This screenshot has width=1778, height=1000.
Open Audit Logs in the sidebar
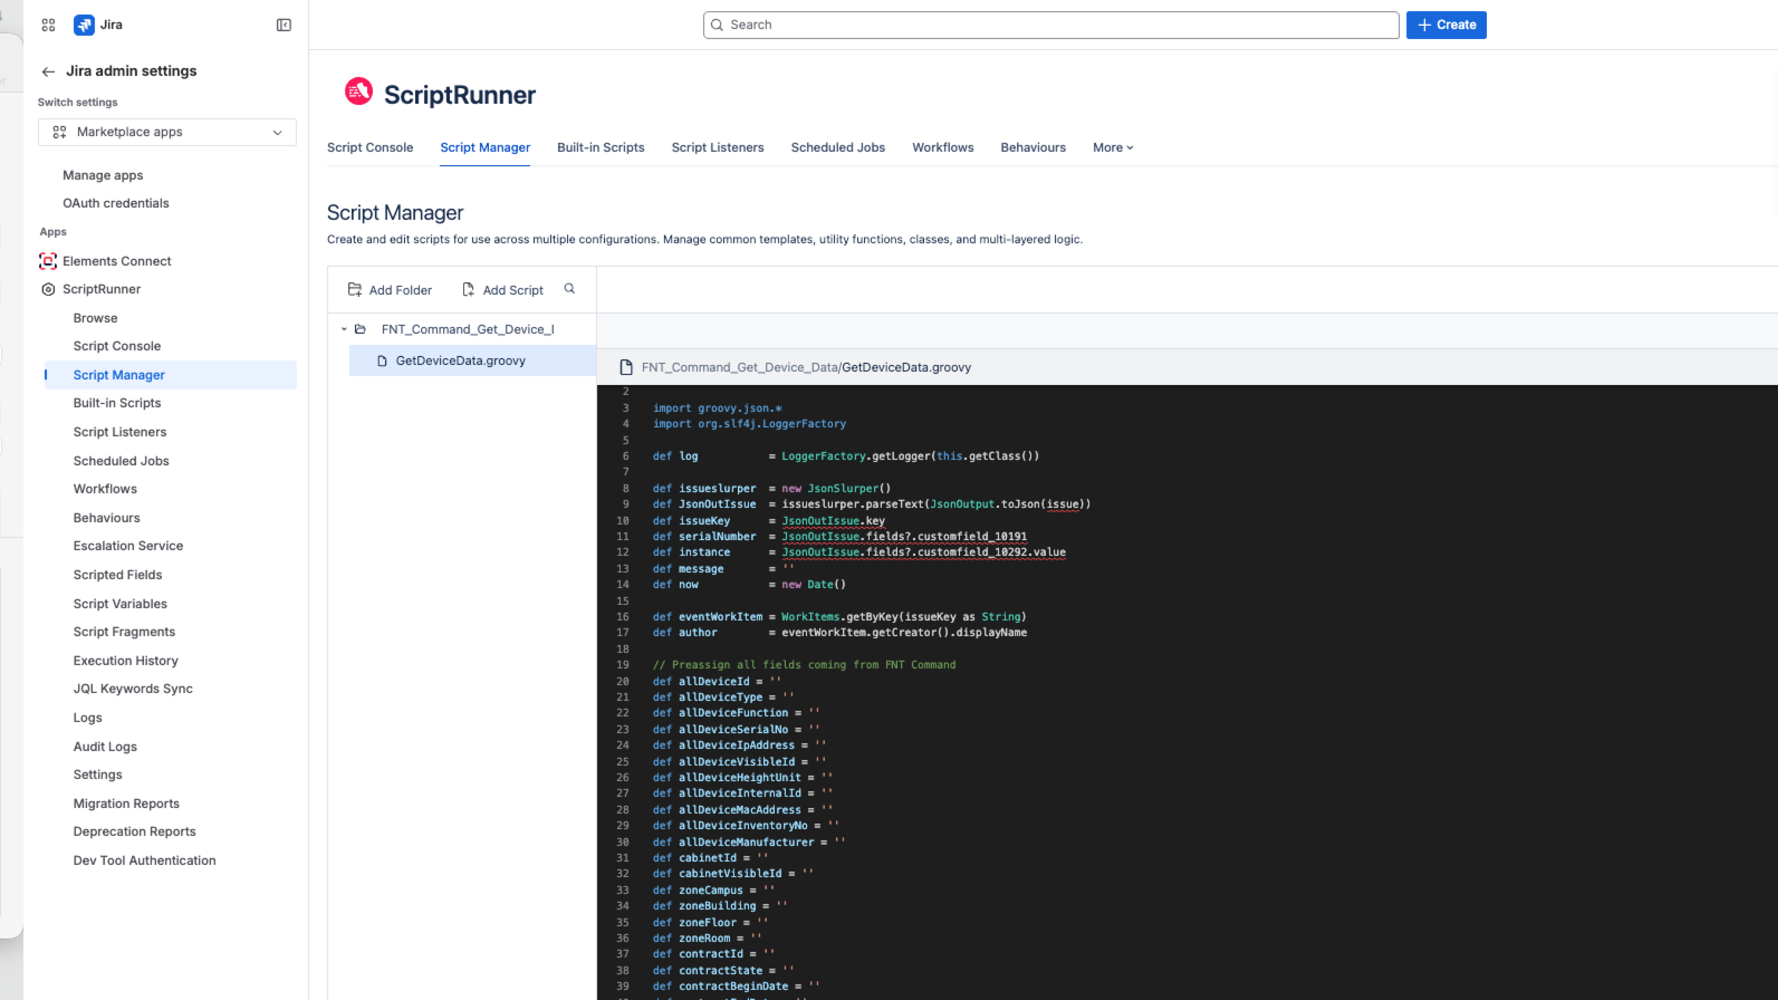tap(105, 747)
